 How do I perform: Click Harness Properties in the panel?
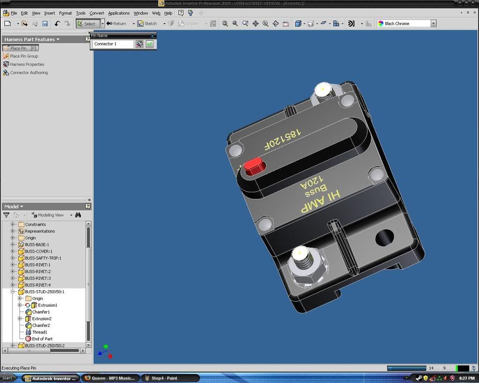(23, 65)
